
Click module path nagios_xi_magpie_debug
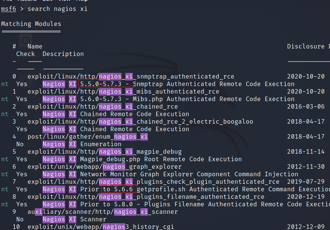(105, 151)
